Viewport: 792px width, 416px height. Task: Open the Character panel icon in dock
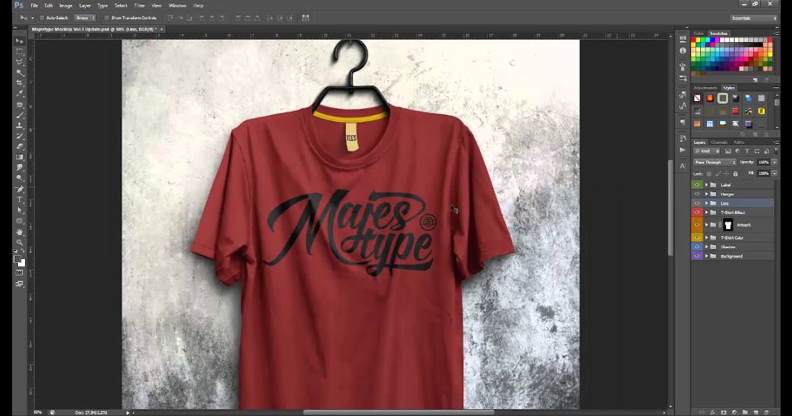point(682,165)
